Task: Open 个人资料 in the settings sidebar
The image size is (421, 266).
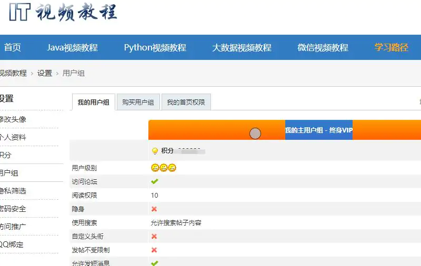Action: pyautogui.click(x=13, y=137)
